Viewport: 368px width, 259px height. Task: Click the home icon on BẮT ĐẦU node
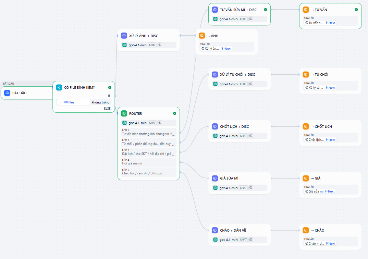point(7,92)
